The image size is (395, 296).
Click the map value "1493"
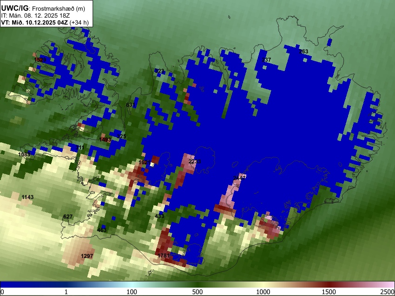coord(105,140)
